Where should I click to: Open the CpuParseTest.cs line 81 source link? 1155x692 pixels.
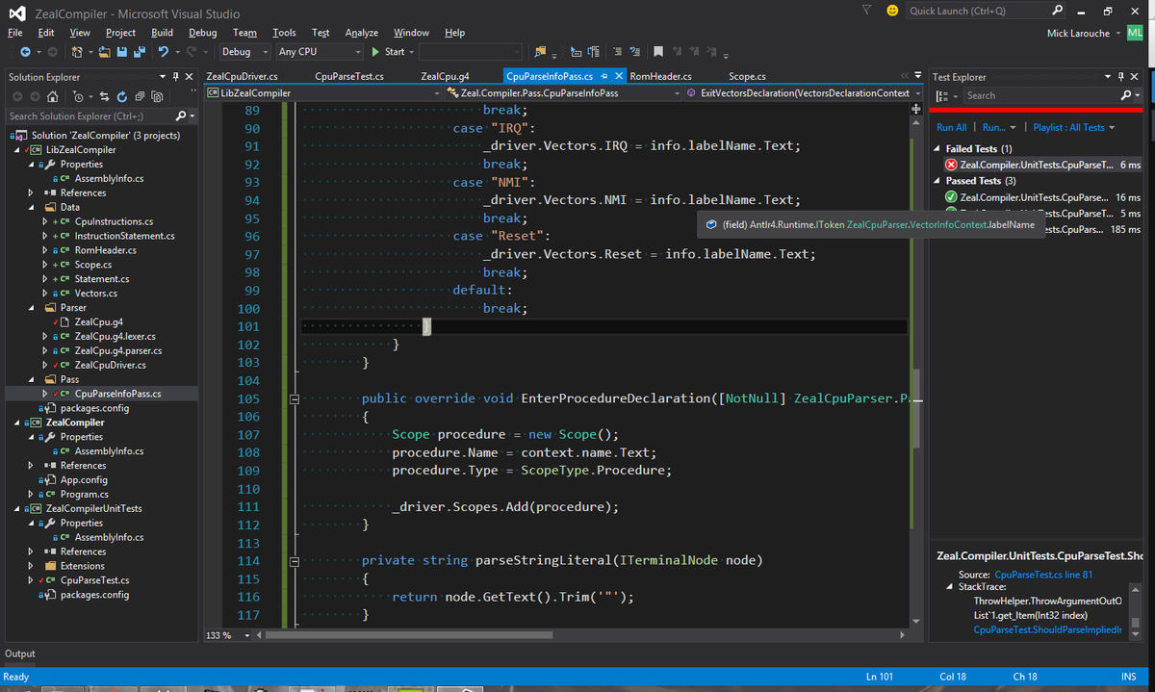pyautogui.click(x=1042, y=575)
